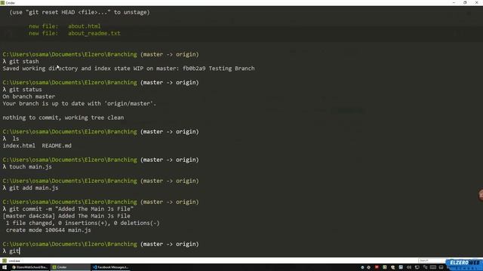The height and width of the screenshot is (271, 483).
Task: Click the 'Saved working directory and index state' line
Action: pyautogui.click(x=128, y=69)
